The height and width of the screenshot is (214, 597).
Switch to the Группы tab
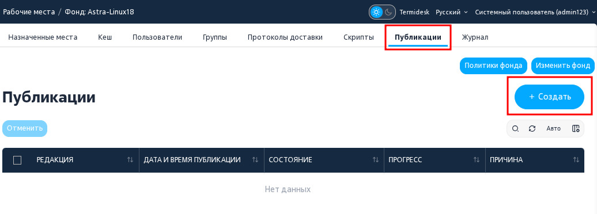pyautogui.click(x=215, y=37)
